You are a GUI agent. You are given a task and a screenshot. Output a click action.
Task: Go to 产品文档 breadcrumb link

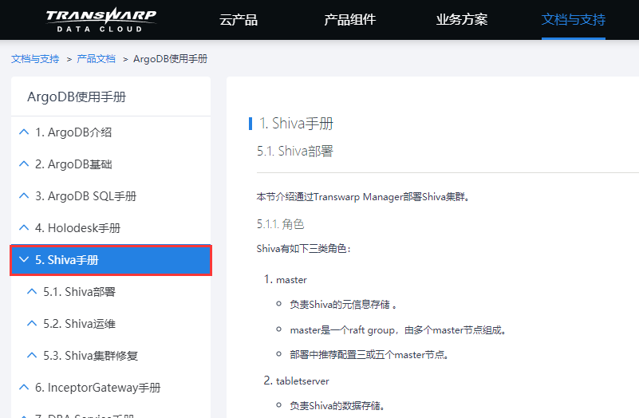tap(96, 59)
